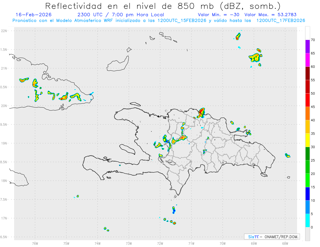Pick the yellow 30–35 dBZ legend segment

307,140
